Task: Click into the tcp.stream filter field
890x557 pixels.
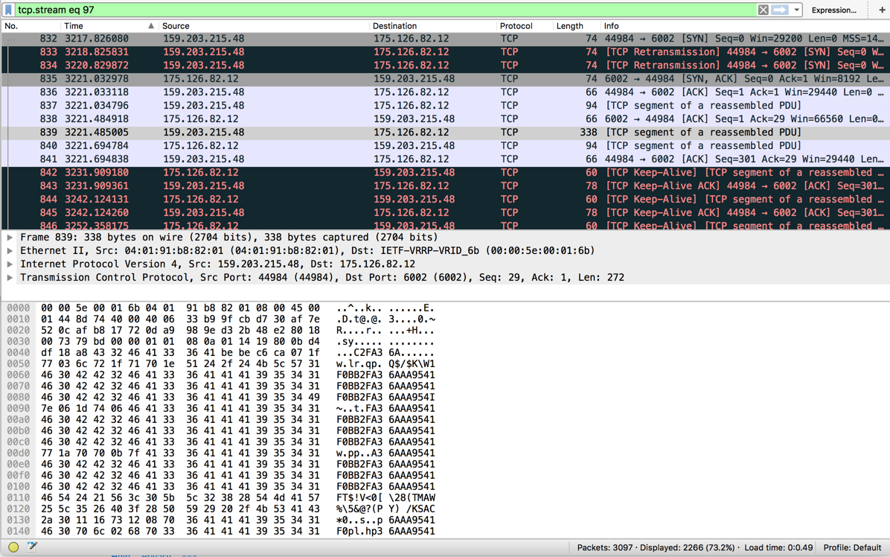Action: coord(372,10)
